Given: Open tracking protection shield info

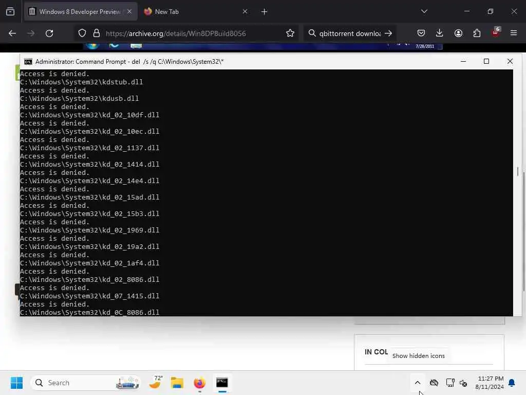Looking at the screenshot, I should click(82, 33).
